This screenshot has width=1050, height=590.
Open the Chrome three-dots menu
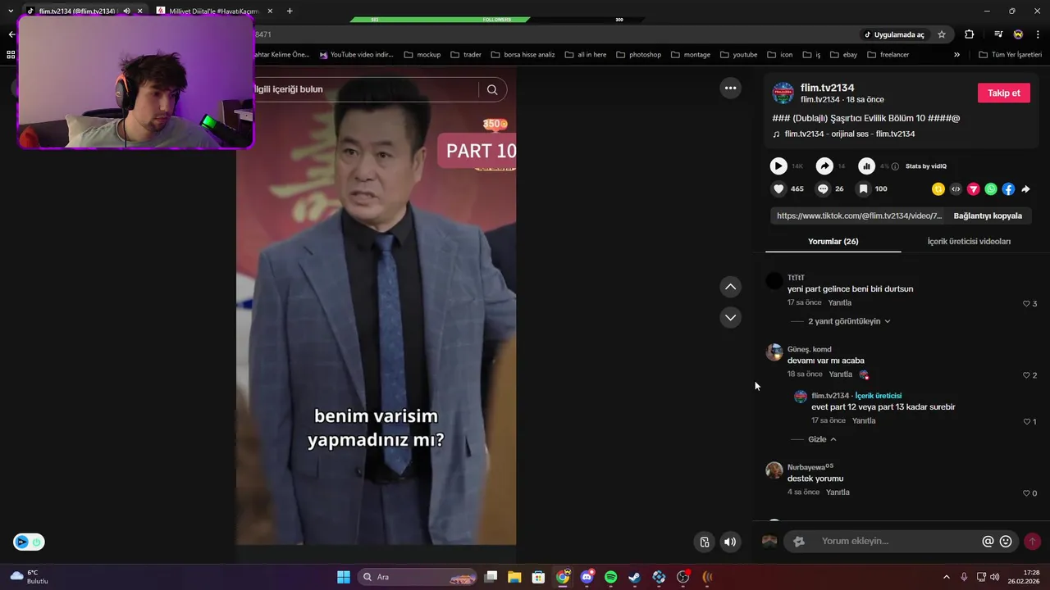(1039, 34)
